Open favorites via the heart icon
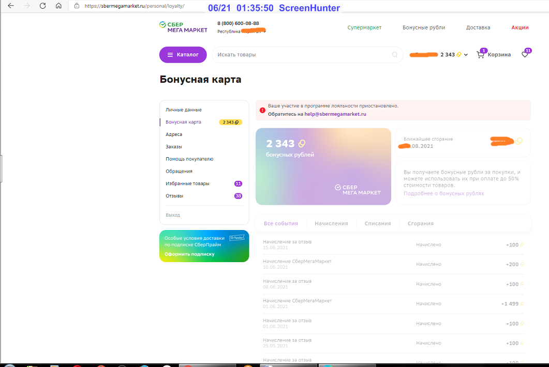The width and height of the screenshot is (549, 367). [x=525, y=54]
